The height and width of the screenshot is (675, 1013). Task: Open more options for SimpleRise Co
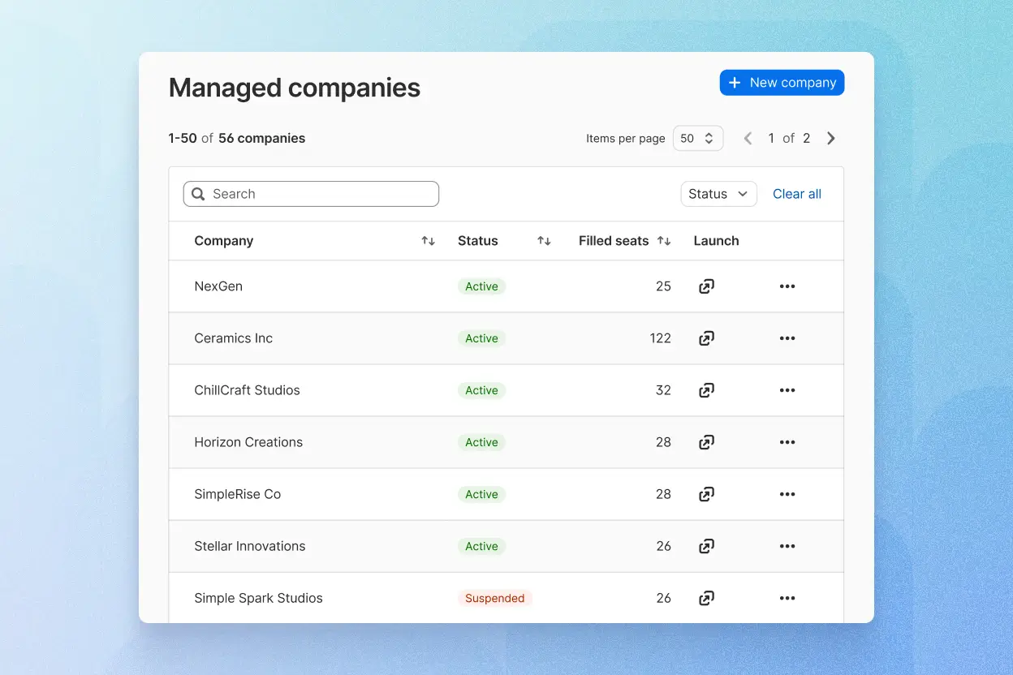[787, 494]
